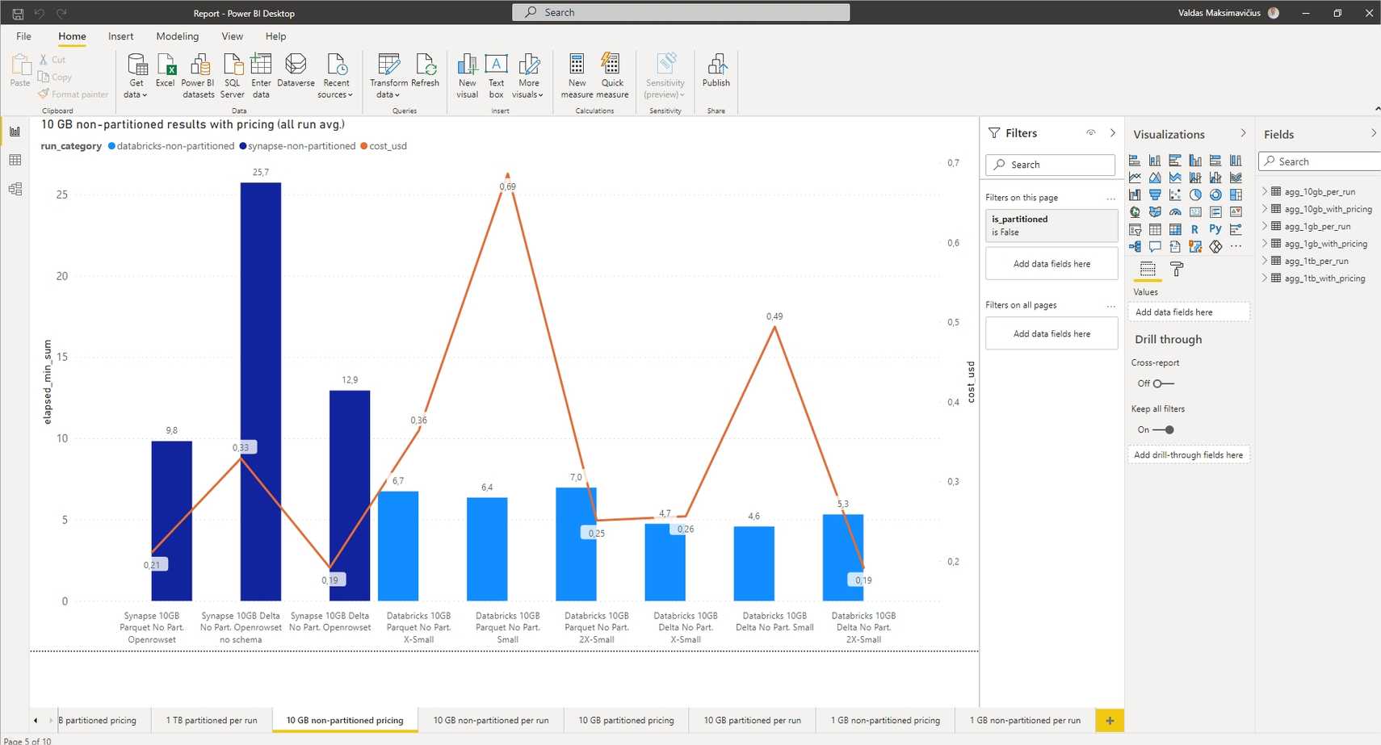Select the R script visual icon
1381x745 pixels.
pos(1194,228)
